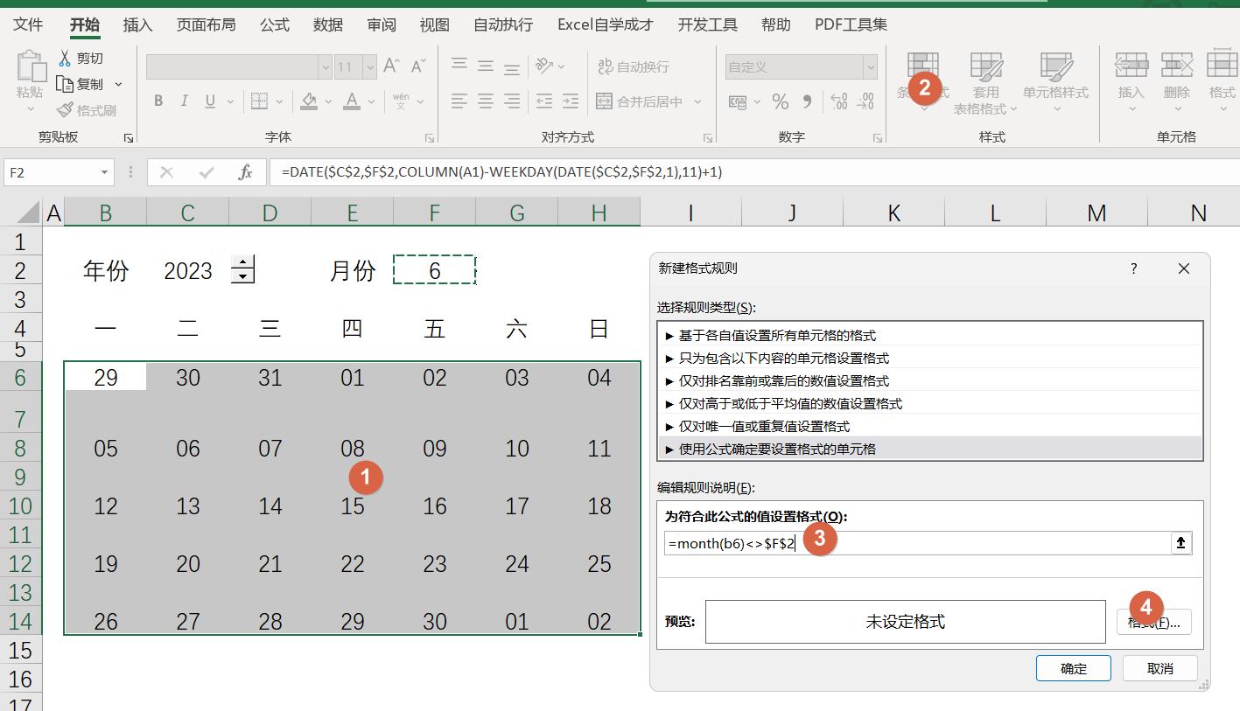Click the year spinner up arrow next to 2023
The width and height of the screenshot is (1240, 711).
tap(242, 264)
